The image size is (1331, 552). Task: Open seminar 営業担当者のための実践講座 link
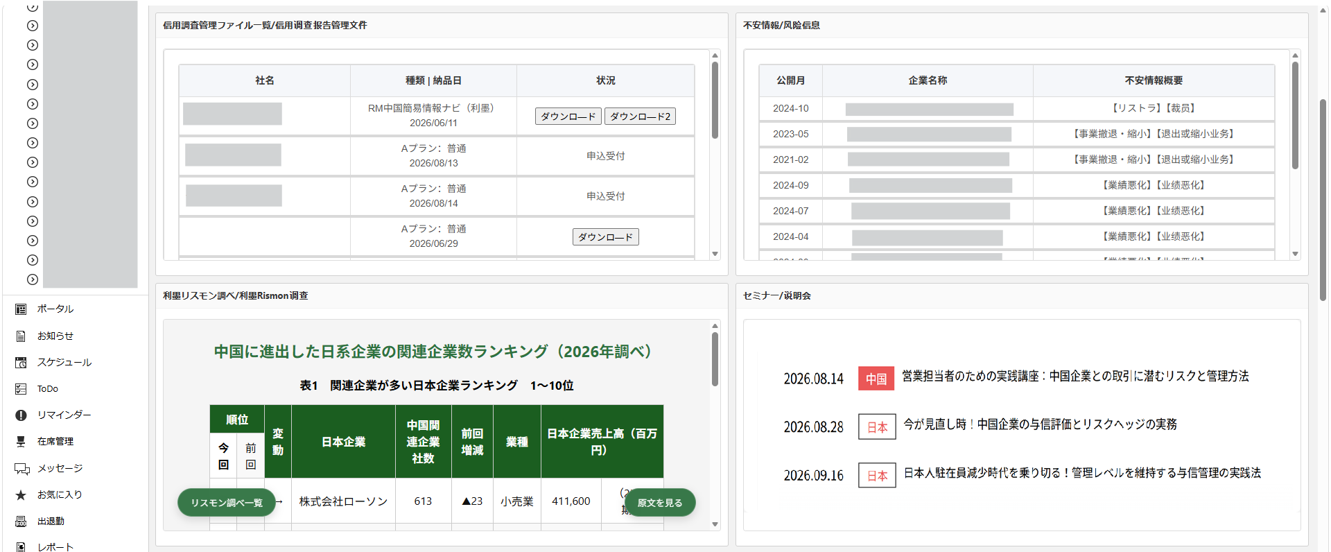point(1075,376)
